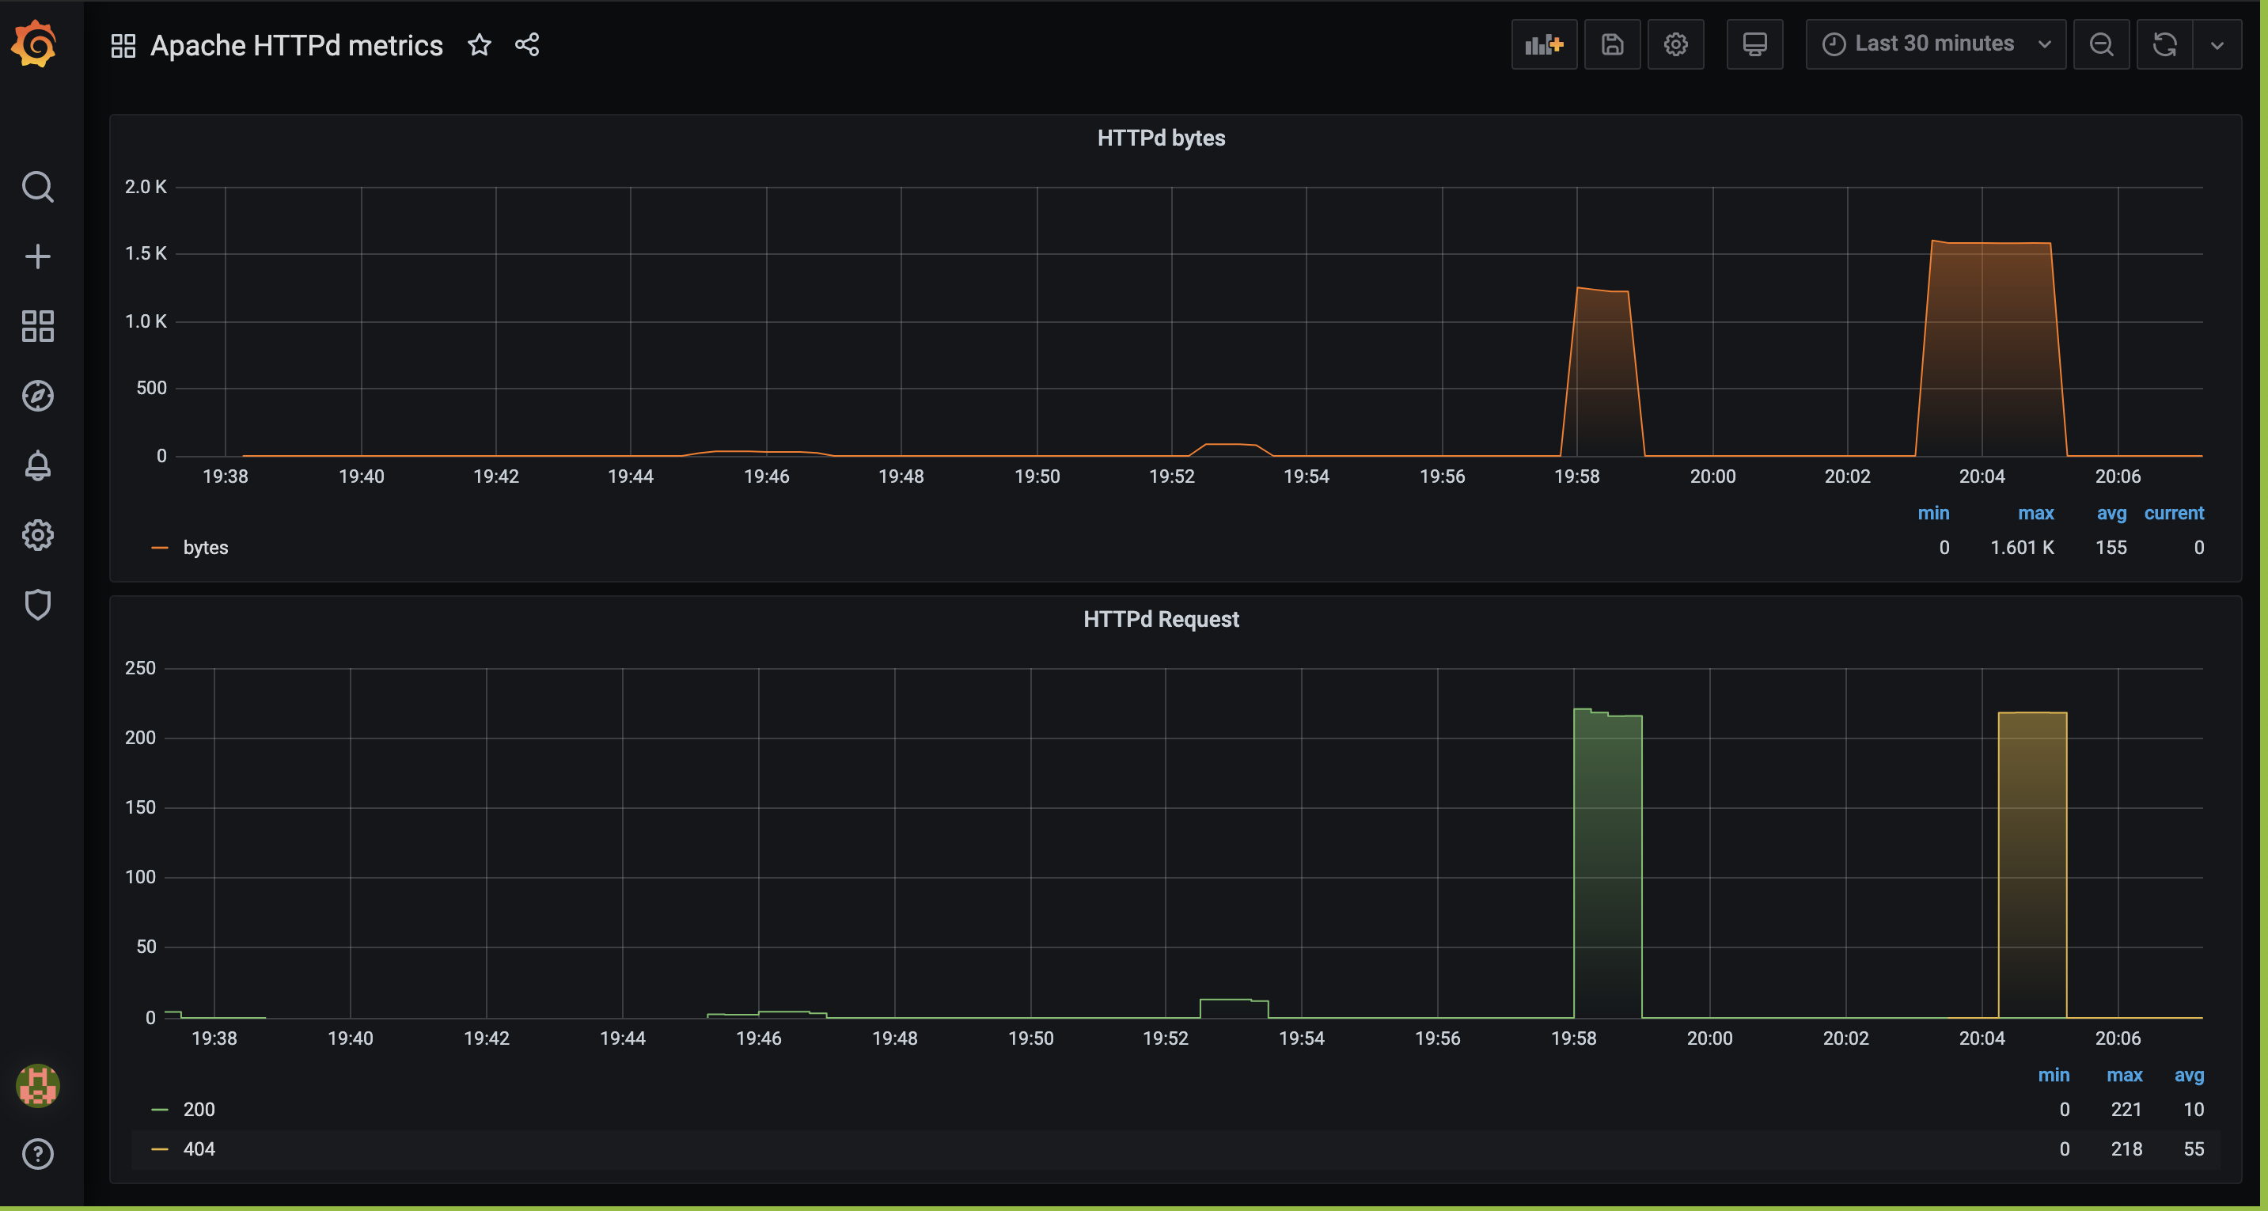Share the dashboard via share icon
This screenshot has width=2268, height=1211.
click(527, 44)
